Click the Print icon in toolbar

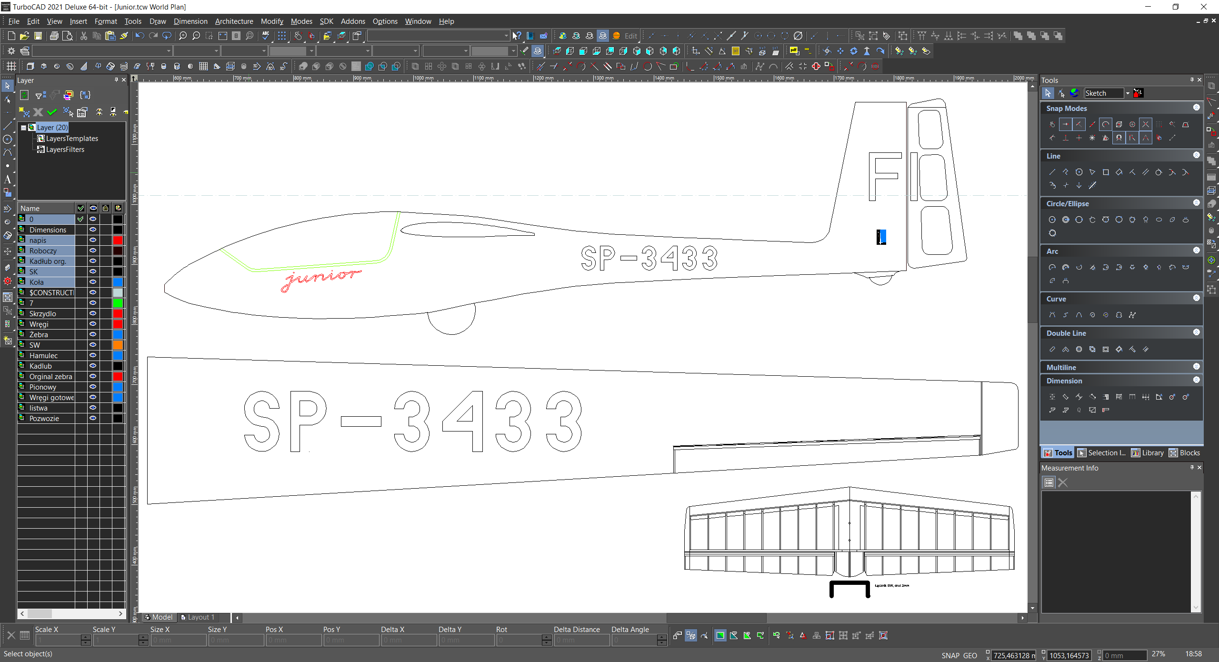click(54, 36)
